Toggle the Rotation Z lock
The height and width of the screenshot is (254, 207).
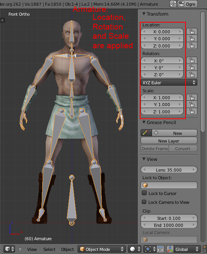(192, 75)
